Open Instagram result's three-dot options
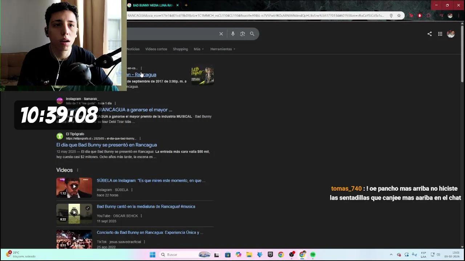The height and width of the screenshot is (261, 465). [x=115, y=103]
